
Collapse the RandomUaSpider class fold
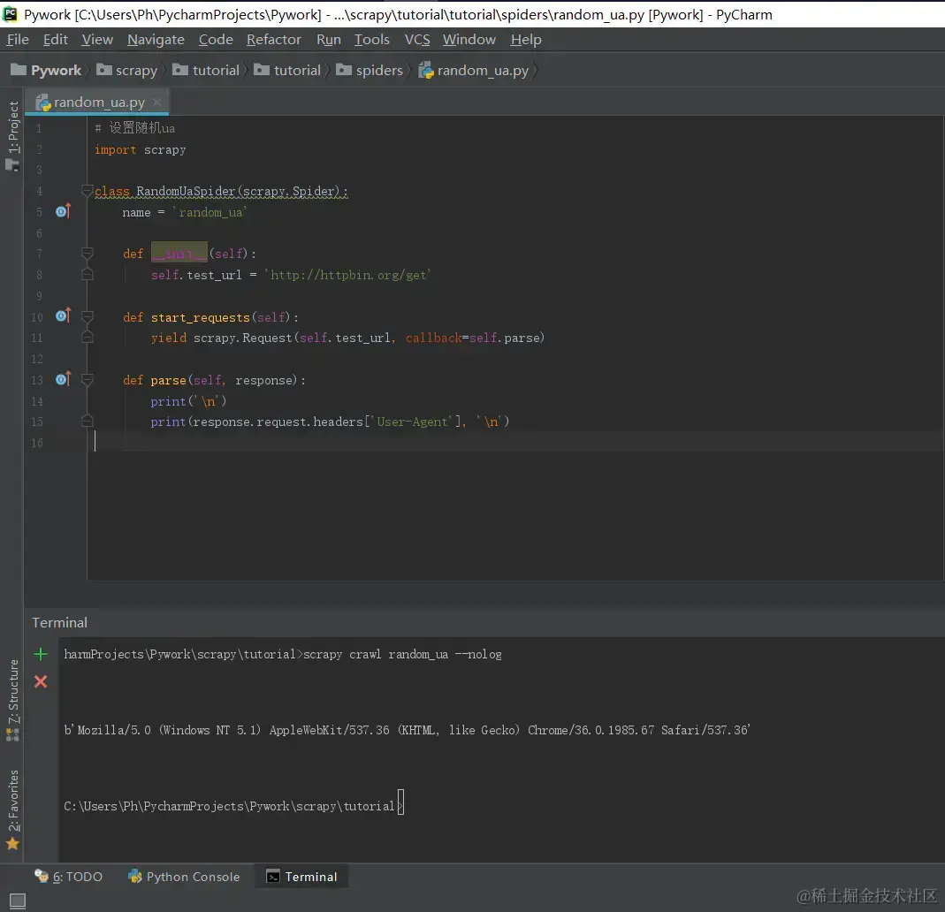[x=88, y=191]
